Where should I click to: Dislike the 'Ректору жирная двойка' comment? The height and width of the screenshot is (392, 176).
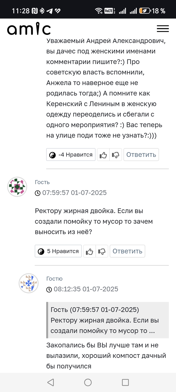tap(102, 251)
